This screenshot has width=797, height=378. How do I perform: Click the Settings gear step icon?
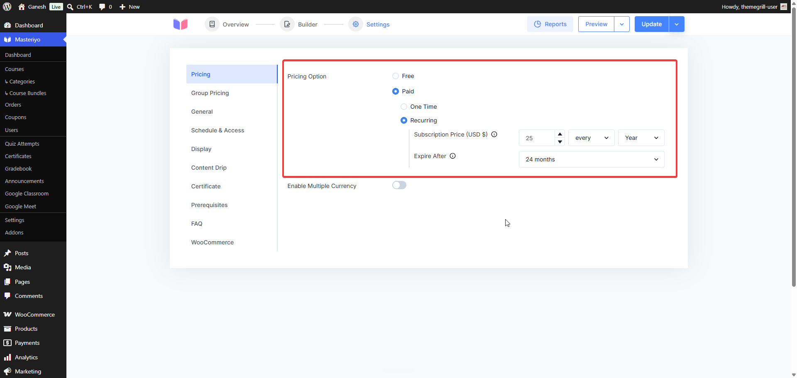tap(356, 24)
